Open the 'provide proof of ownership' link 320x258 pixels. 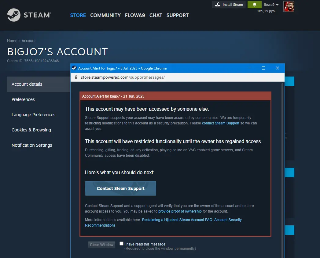pyautogui.click(x=180, y=211)
